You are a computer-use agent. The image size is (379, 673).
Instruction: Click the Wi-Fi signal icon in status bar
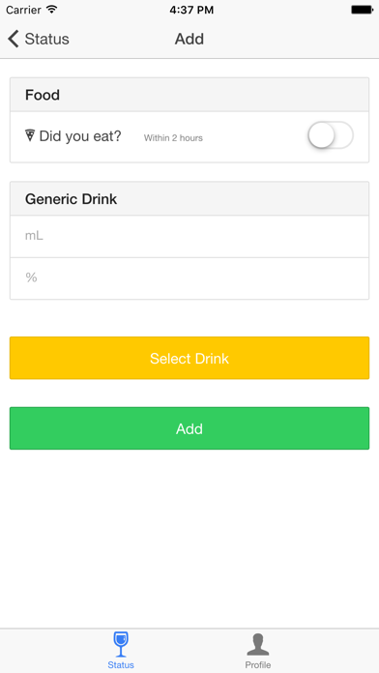click(52, 10)
